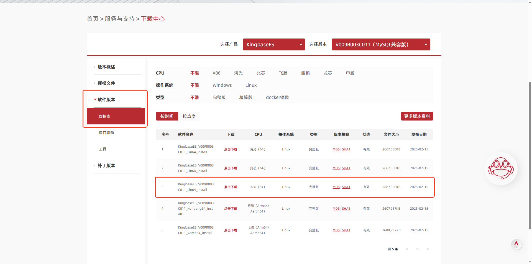Open MD5 checksum for 兆芯 row
This screenshot has height=264, width=532.
(x=336, y=168)
